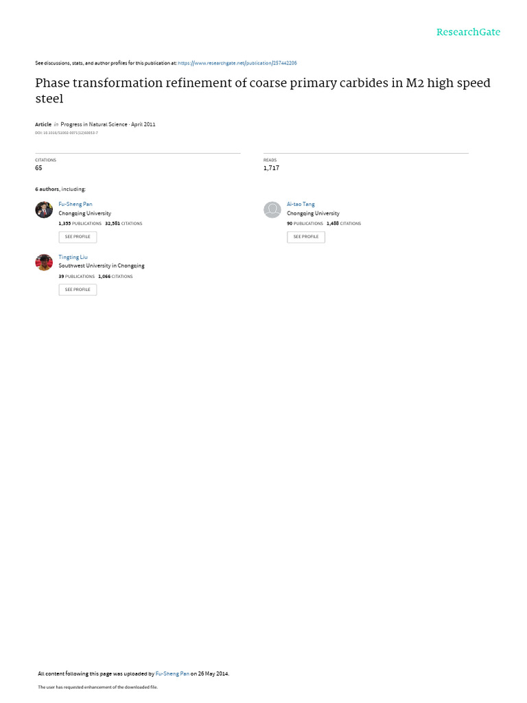
Task: Click the DOI text below the journal
Action: [67, 132]
